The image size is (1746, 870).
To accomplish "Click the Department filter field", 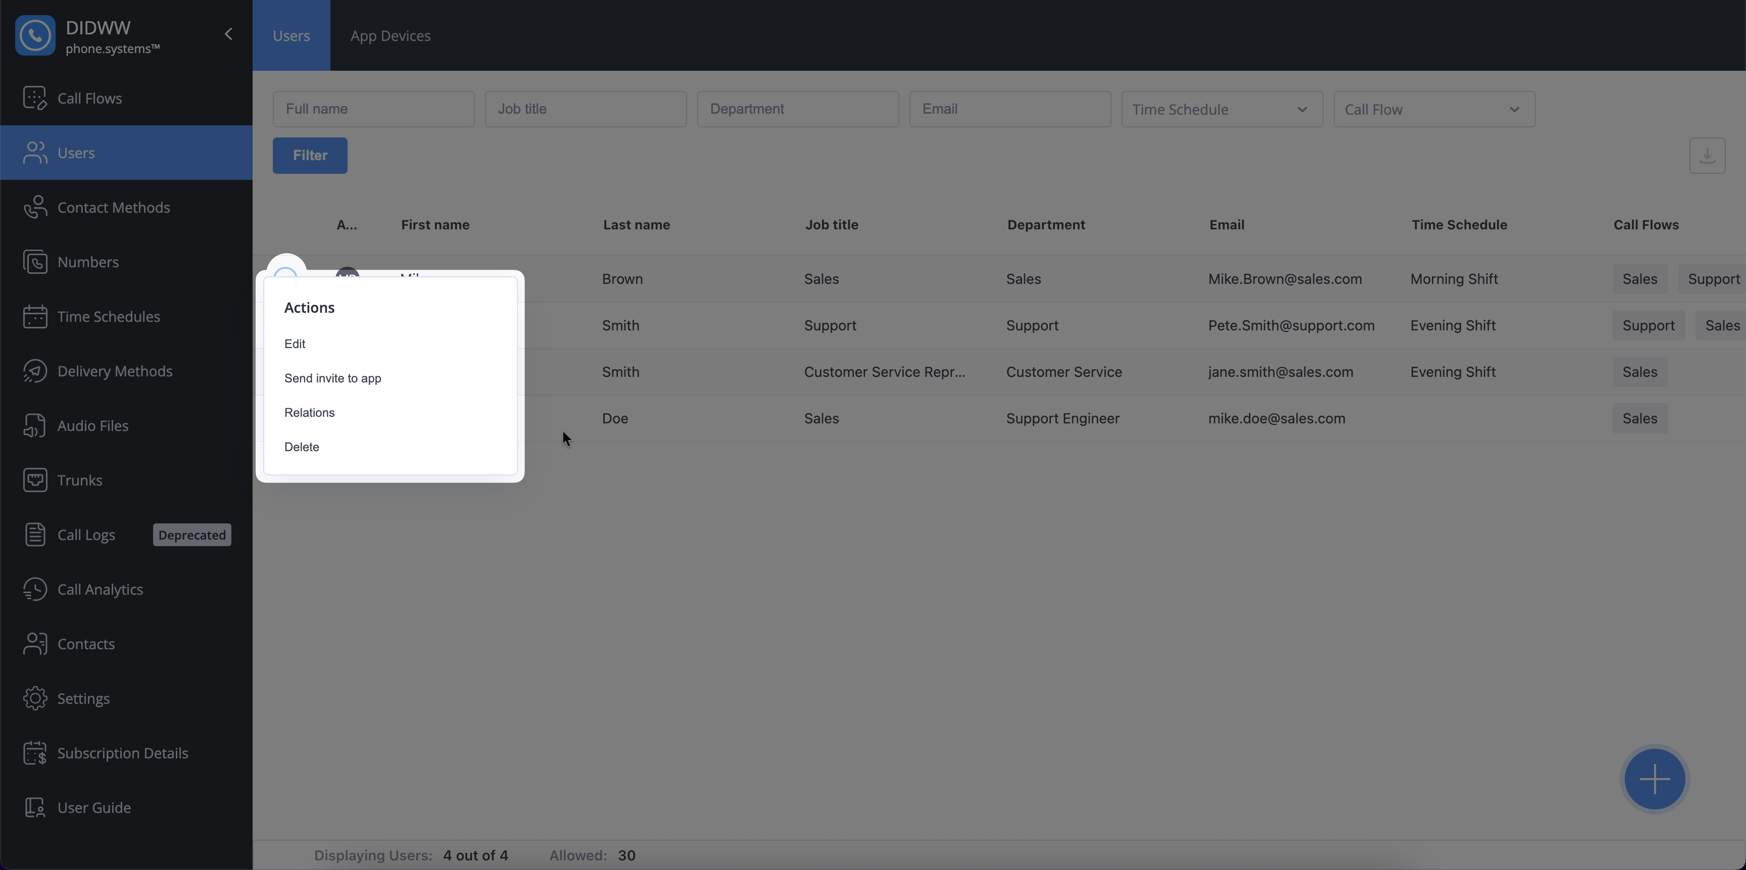I will tap(798, 109).
